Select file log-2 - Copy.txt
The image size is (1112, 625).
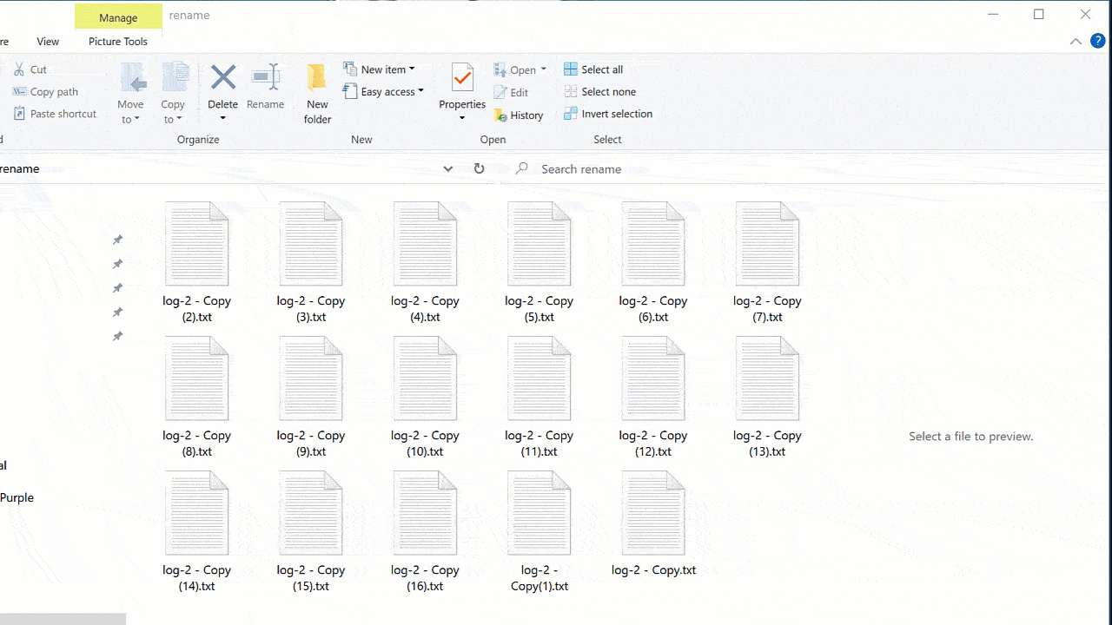point(653,524)
